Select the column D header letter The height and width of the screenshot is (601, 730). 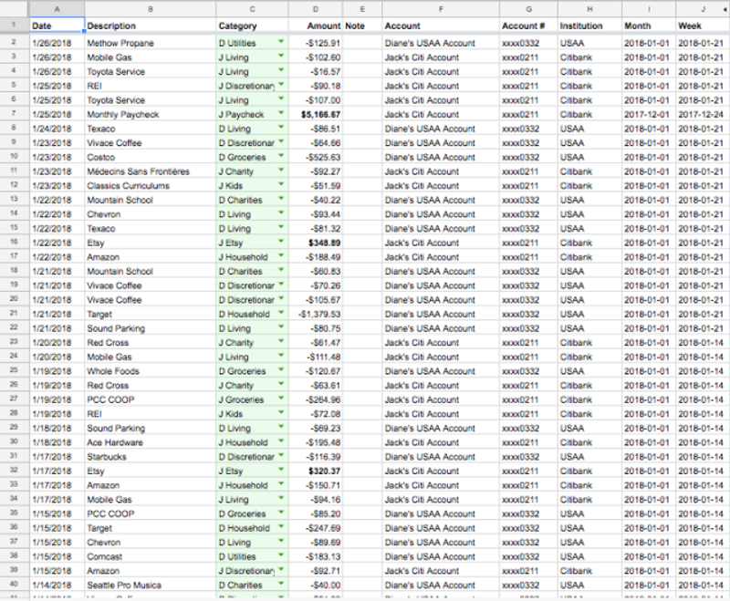(x=316, y=8)
